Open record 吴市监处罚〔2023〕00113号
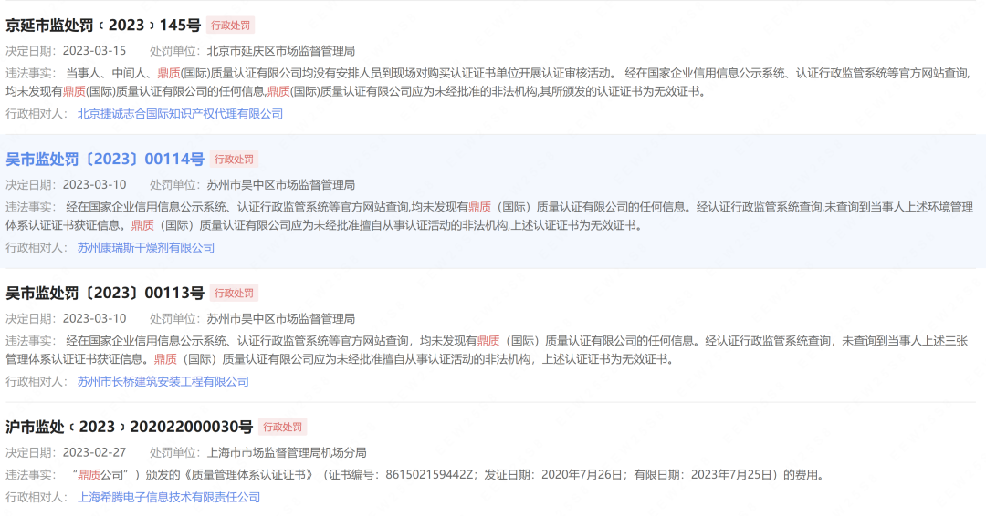Image resolution: width=986 pixels, height=516 pixels. tap(105, 293)
